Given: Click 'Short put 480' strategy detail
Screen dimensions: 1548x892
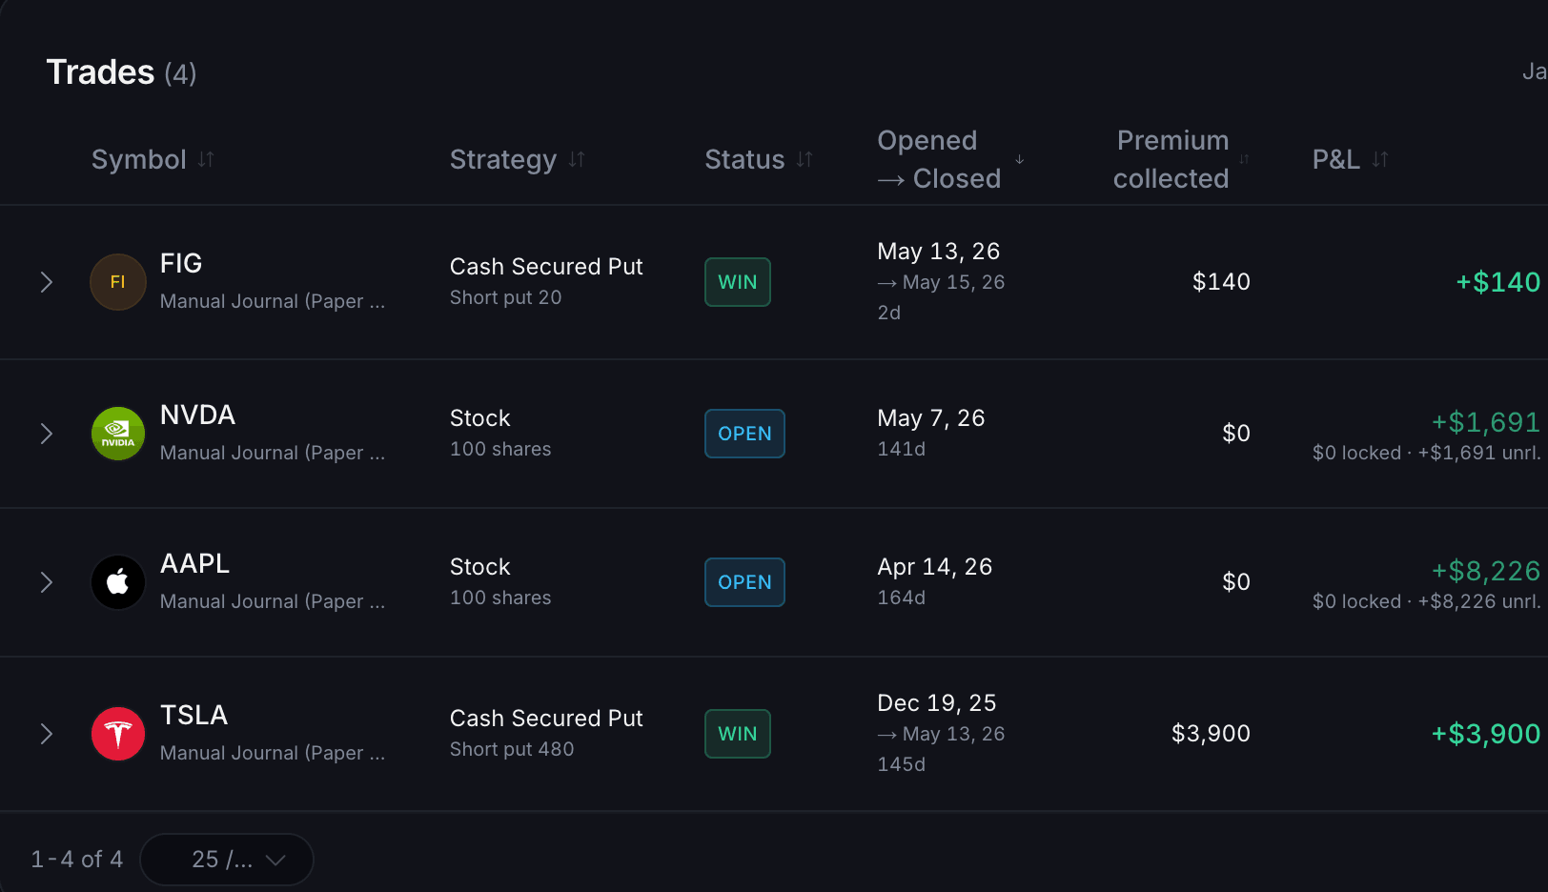Looking at the screenshot, I should pyautogui.click(x=512, y=749).
